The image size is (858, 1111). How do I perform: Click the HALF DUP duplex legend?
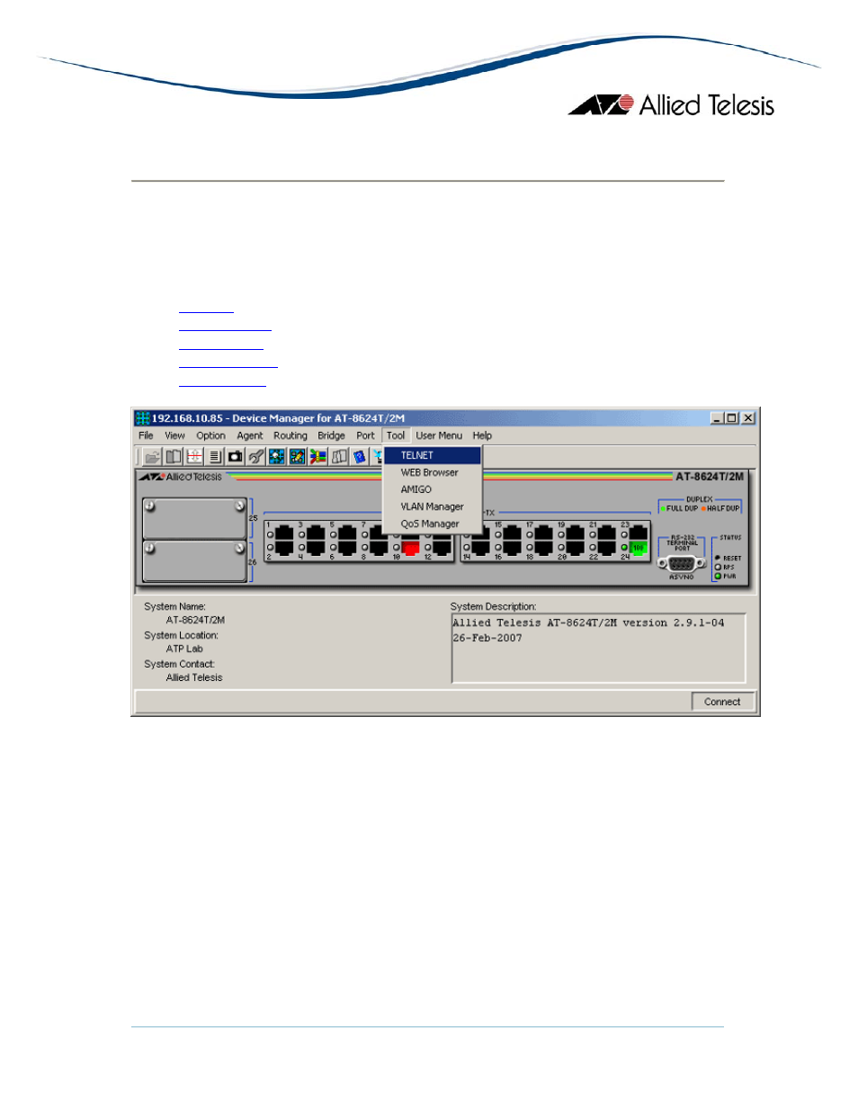click(x=720, y=508)
